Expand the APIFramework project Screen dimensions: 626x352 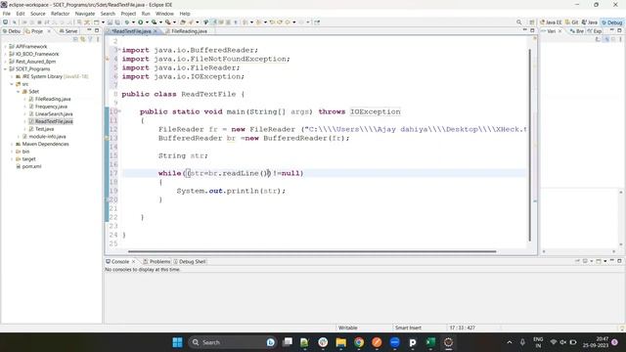click(x=5, y=47)
